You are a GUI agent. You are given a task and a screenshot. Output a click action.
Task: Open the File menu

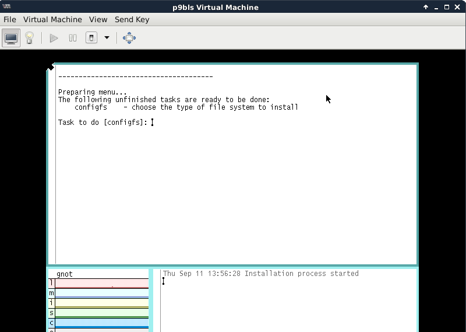coord(9,19)
